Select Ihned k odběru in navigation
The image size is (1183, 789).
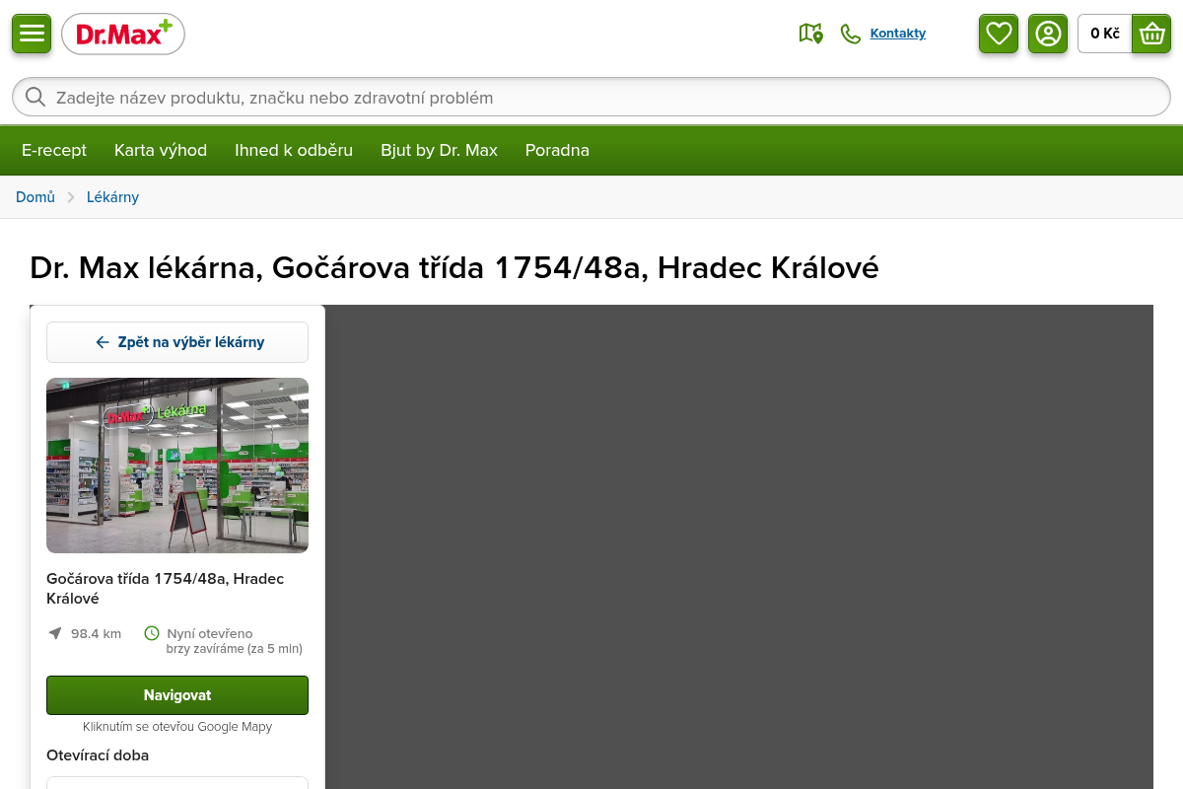(x=294, y=150)
